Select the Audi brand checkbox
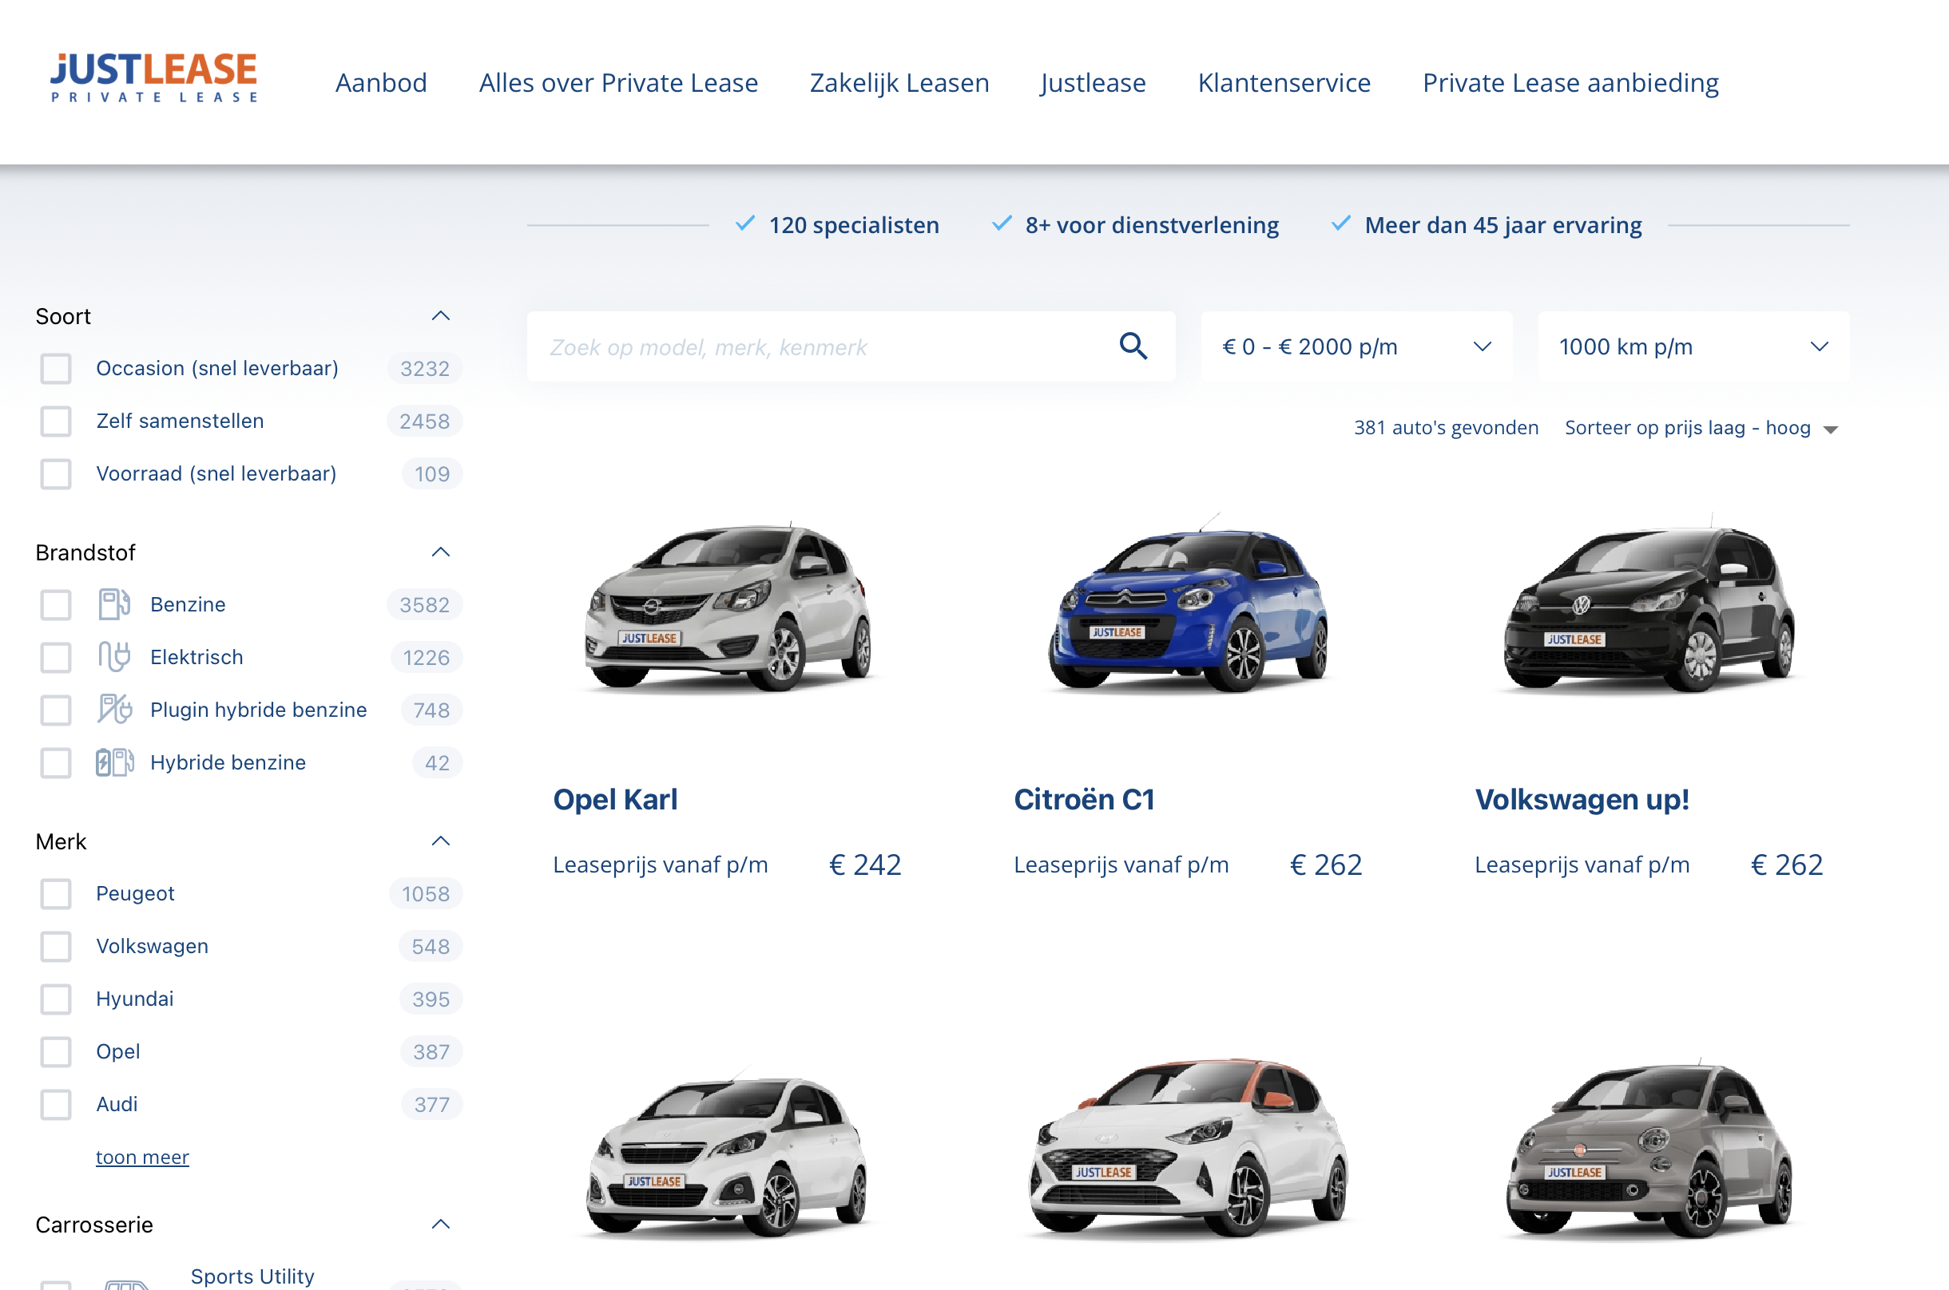1949x1290 pixels. click(56, 1104)
